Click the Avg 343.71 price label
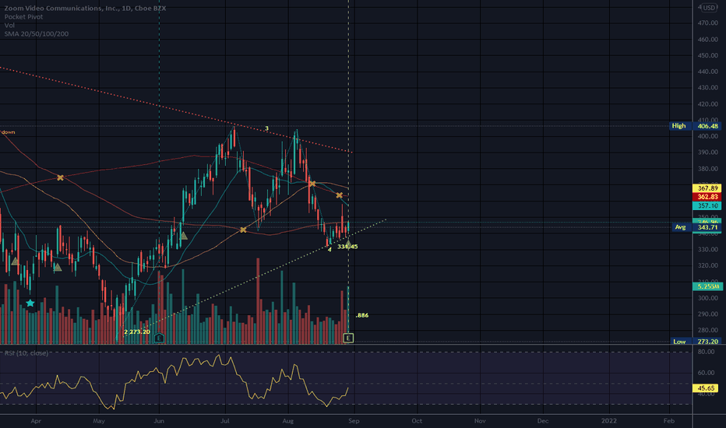This screenshot has height=428, width=726. 695,227
